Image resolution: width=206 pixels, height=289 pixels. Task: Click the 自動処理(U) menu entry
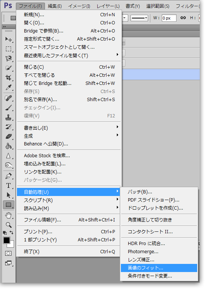(x=68, y=192)
